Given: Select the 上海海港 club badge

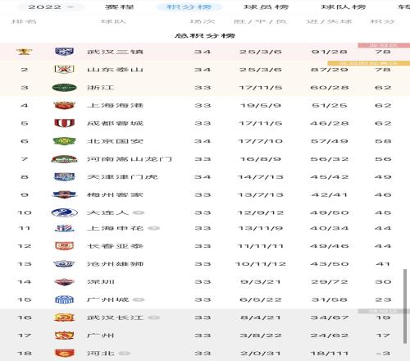Looking at the screenshot, I should tap(64, 105).
